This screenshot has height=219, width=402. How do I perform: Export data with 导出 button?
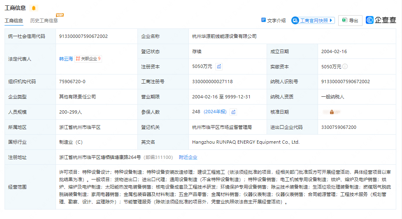[350, 20]
